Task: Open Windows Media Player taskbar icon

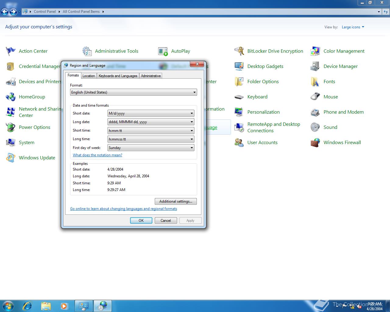Action: (64, 306)
